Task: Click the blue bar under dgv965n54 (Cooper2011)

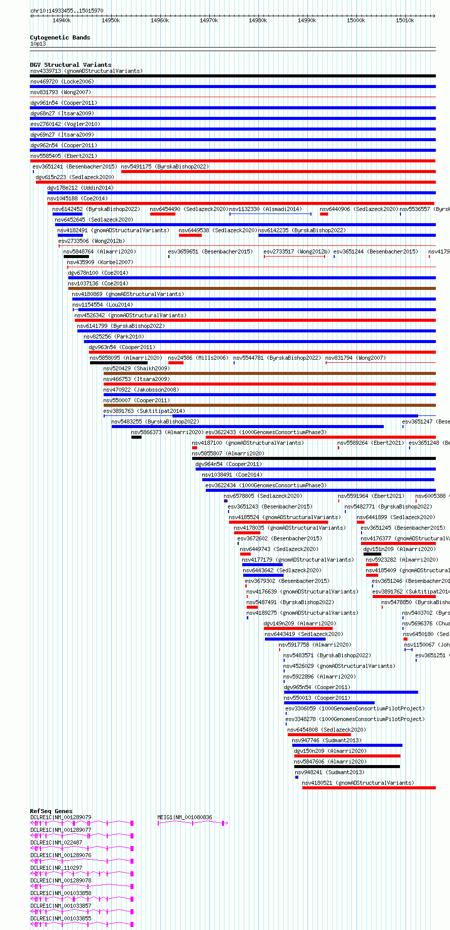Action: [x=351, y=692]
